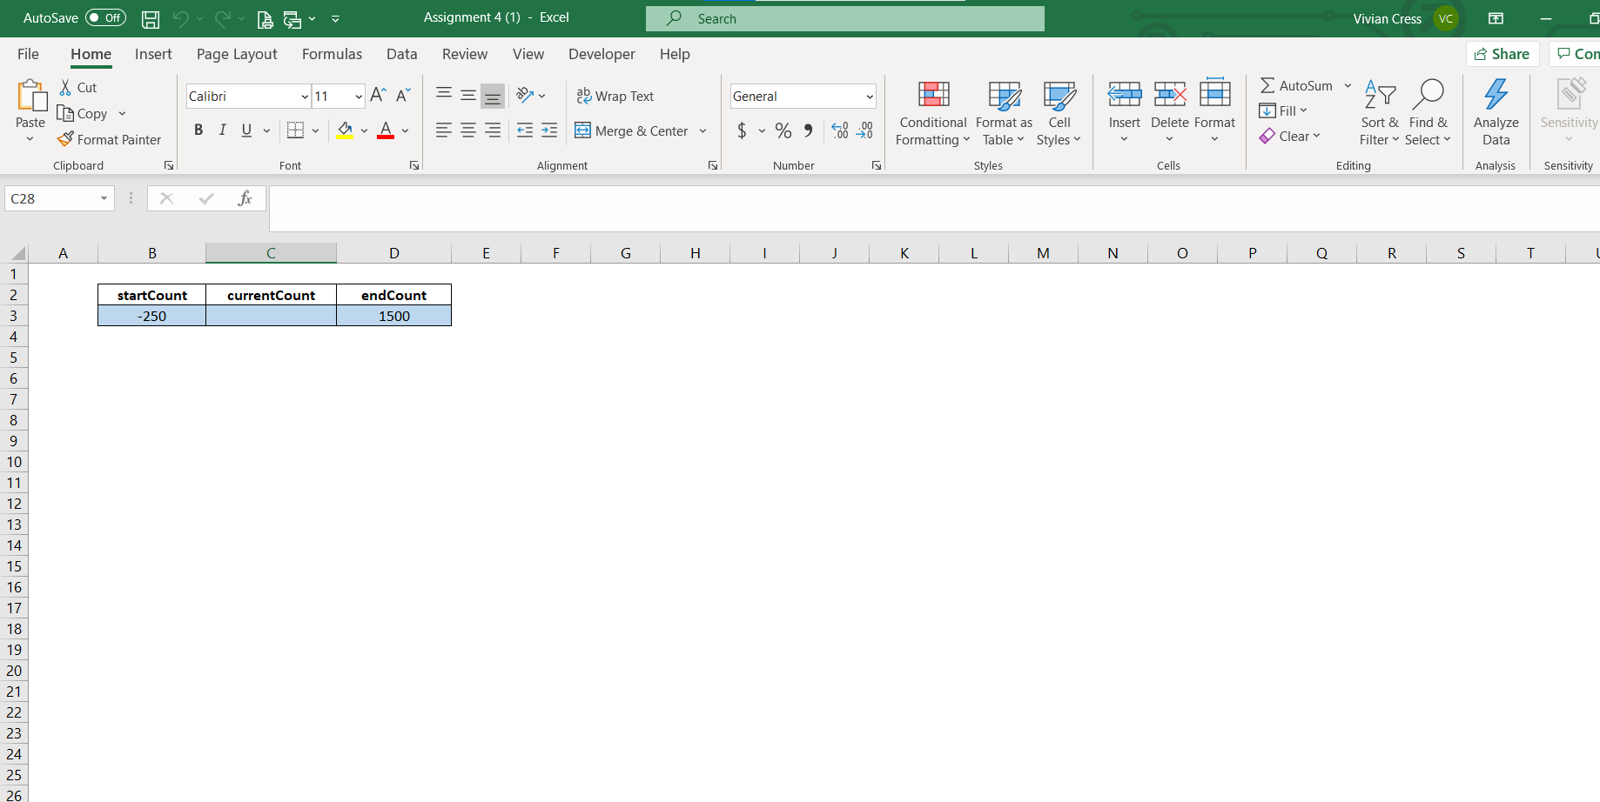Screen dimensions: 1600x802
Task: Expand the fill color dropdown
Action: (x=364, y=130)
